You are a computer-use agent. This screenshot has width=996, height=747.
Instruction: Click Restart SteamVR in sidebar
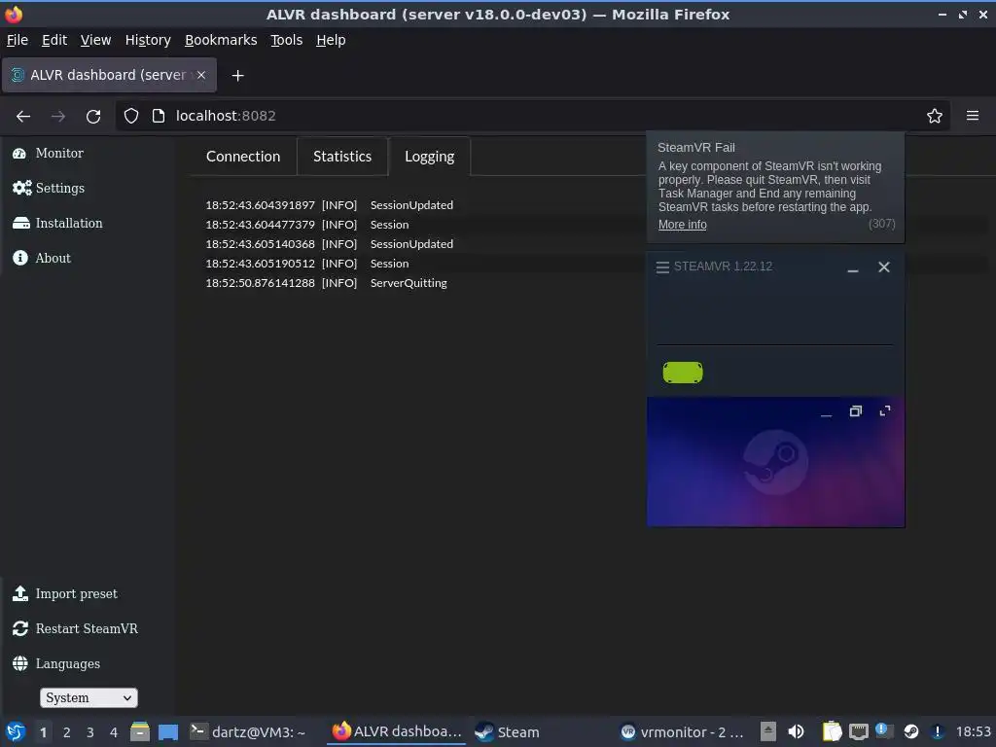(75, 628)
